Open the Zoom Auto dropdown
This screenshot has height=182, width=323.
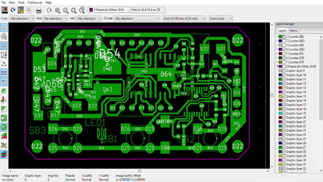pos(221,19)
